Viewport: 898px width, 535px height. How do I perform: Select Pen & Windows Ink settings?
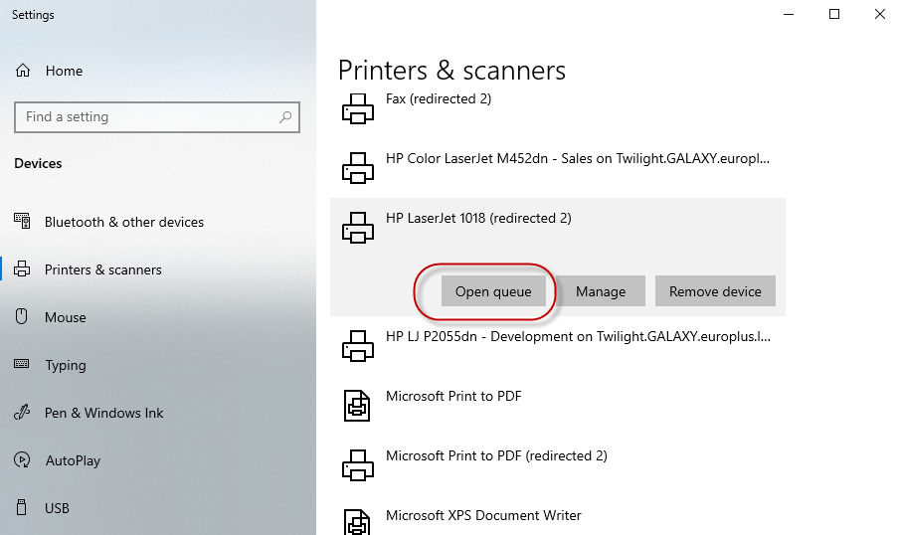103,413
